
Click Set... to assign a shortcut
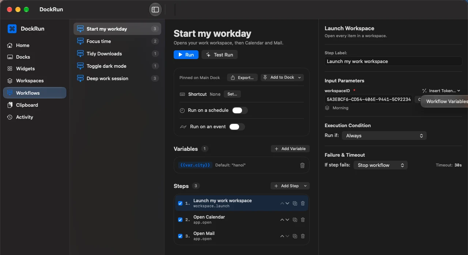[x=232, y=94]
